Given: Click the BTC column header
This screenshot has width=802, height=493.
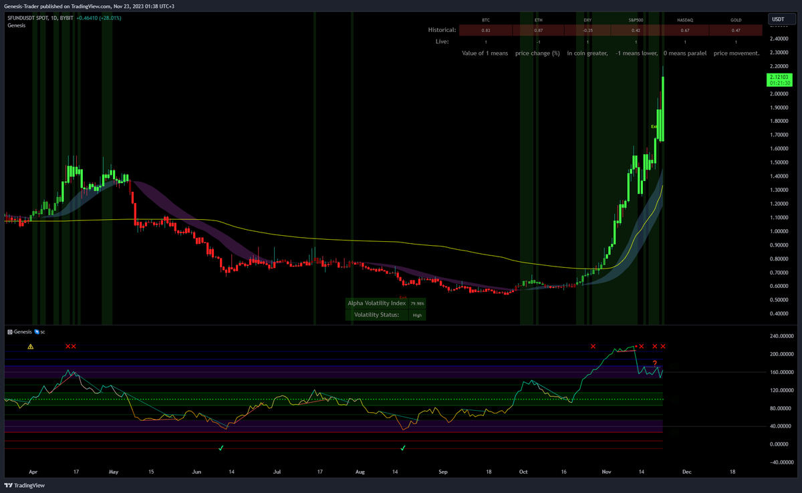Looking at the screenshot, I should tap(486, 21).
